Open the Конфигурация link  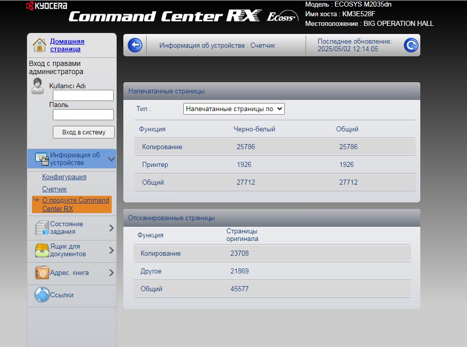point(64,177)
